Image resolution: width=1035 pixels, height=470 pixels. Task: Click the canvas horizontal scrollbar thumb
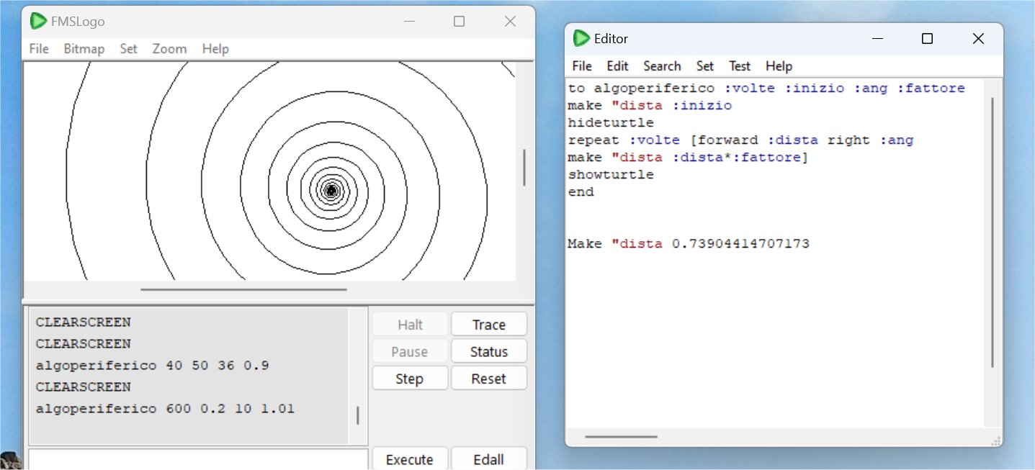pos(243,289)
